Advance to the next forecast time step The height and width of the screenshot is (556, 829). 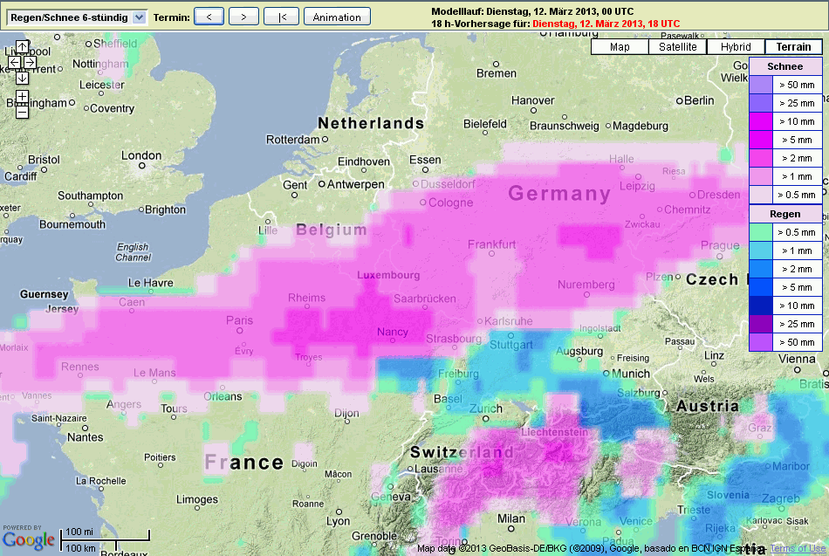(x=243, y=17)
